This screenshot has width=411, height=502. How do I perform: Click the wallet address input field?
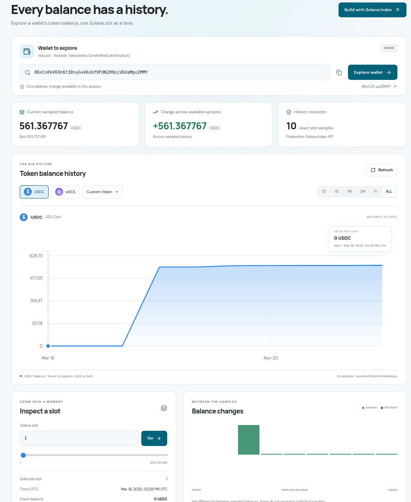point(175,72)
